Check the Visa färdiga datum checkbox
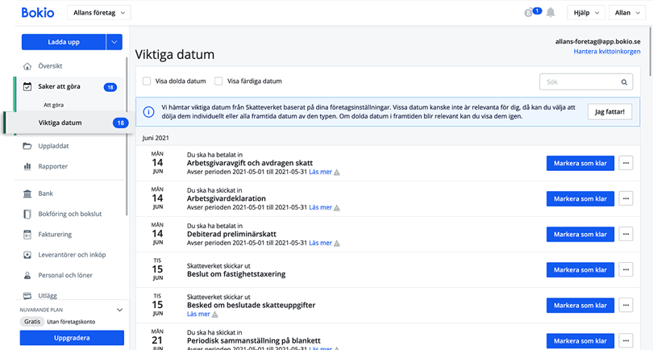Image resolution: width=653 pixels, height=350 pixels. click(218, 81)
